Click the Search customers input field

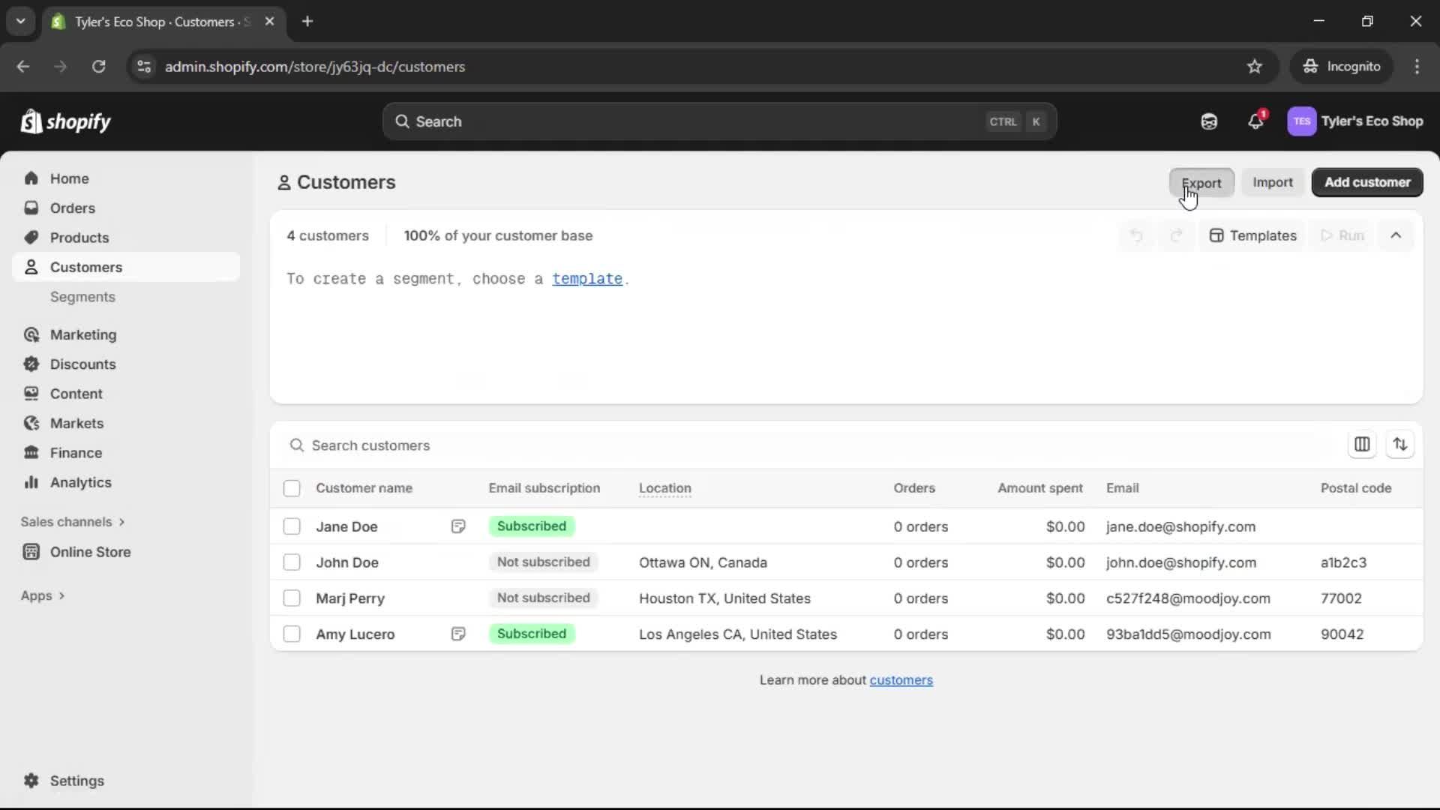[525, 445]
